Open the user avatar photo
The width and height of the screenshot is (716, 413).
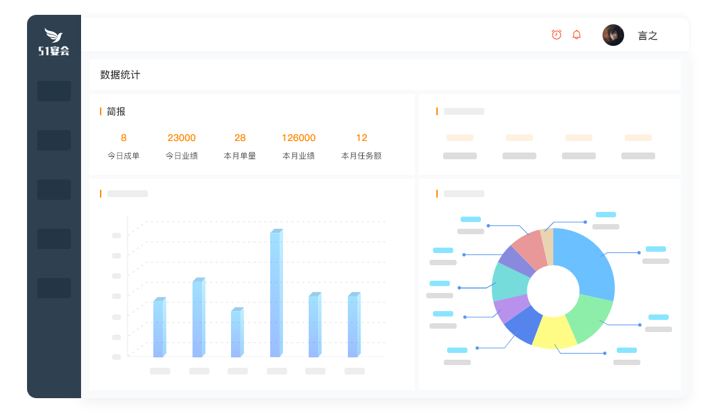point(613,35)
